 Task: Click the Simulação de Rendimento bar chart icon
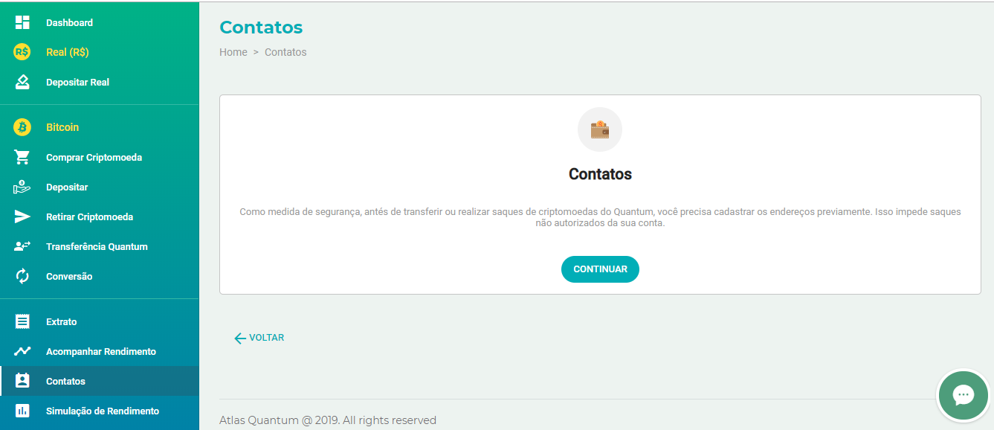pos(22,411)
